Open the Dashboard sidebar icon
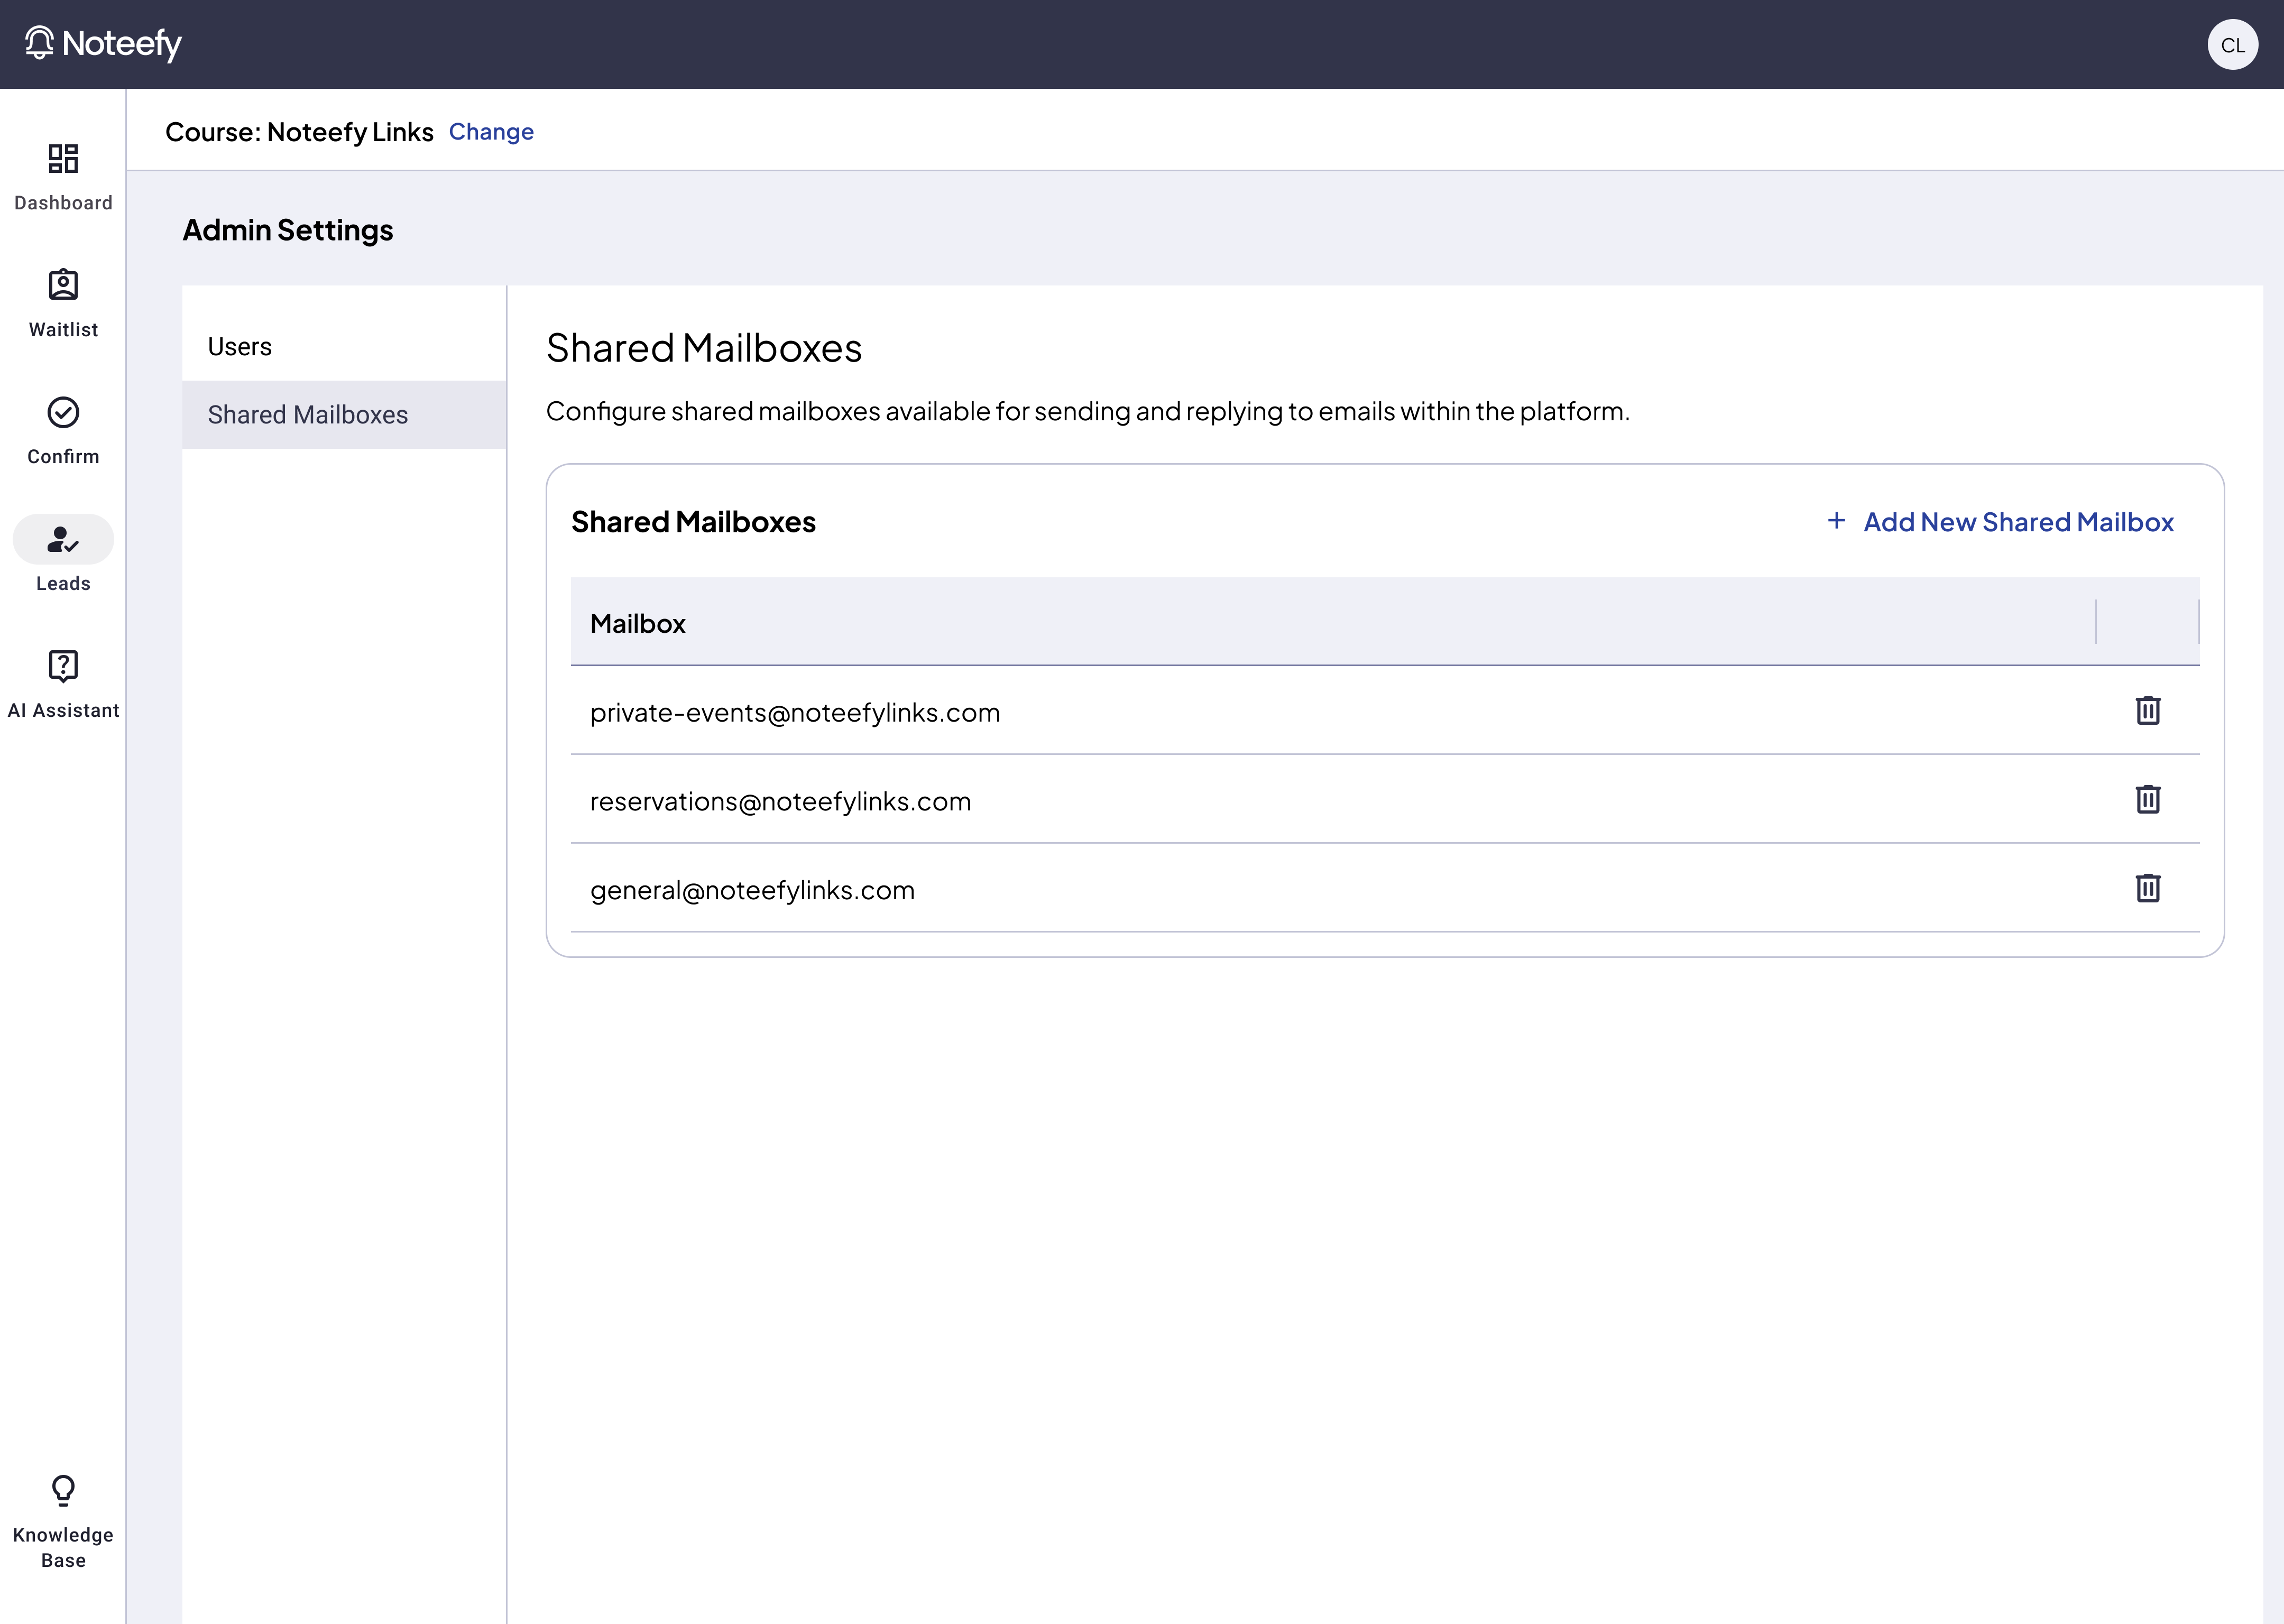The height and width of the screenshot is (1624, 2284). (63, 159)
